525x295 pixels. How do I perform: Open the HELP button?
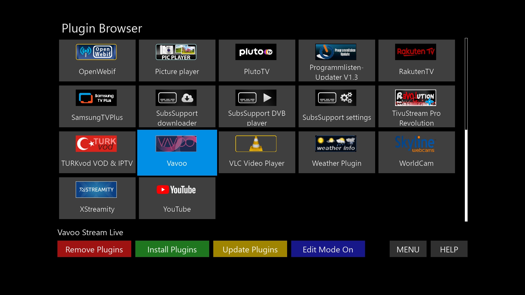[x=449, y=249]
